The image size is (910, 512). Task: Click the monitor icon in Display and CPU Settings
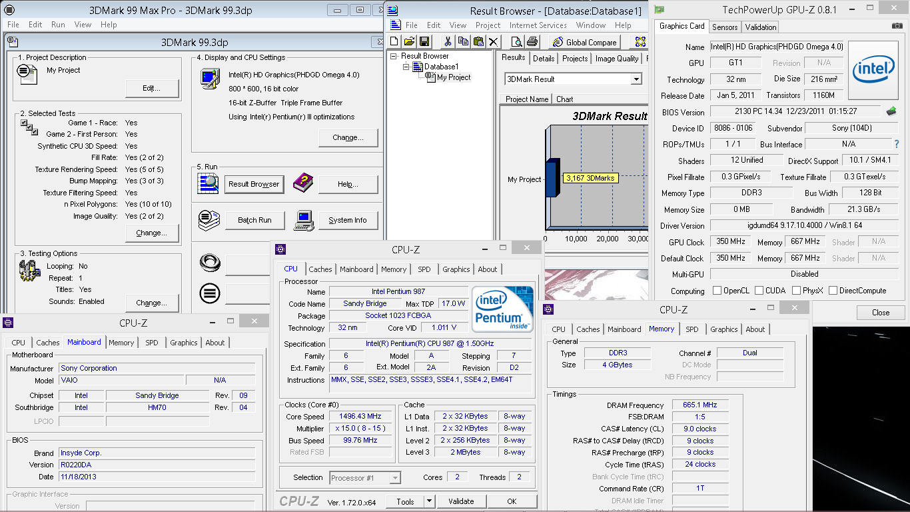[211, 79]
